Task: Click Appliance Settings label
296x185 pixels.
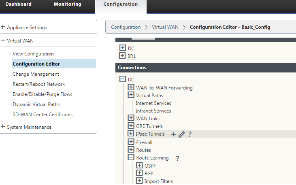Action: pyautogui.click(x=27, y=28)
